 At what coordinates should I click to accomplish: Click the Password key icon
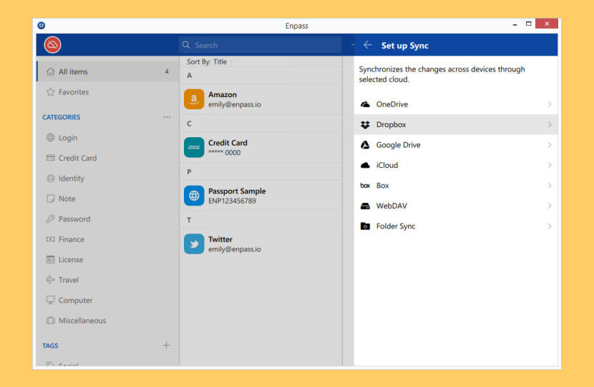point(50,218)
